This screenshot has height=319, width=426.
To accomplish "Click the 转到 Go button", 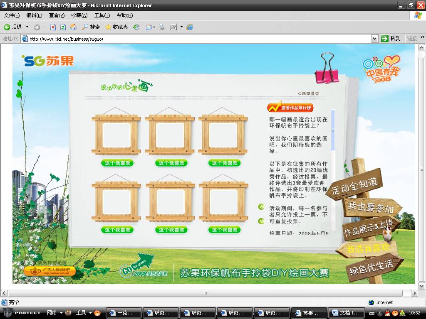I will (x=391, y=39).
